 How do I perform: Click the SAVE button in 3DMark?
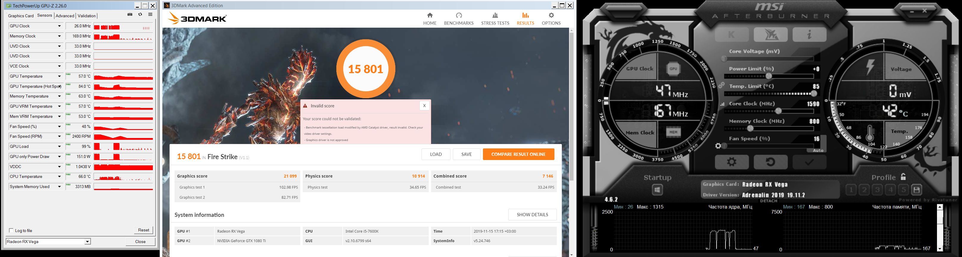(x=467, y=154)
